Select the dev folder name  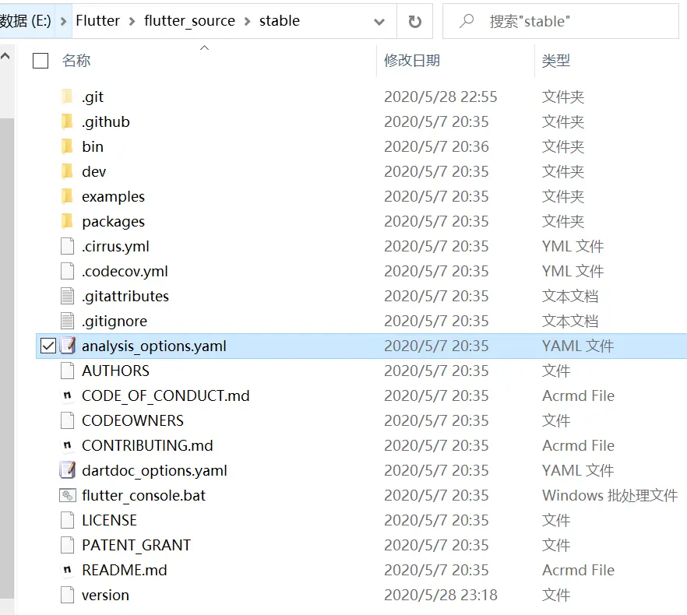tap(93, 171)
